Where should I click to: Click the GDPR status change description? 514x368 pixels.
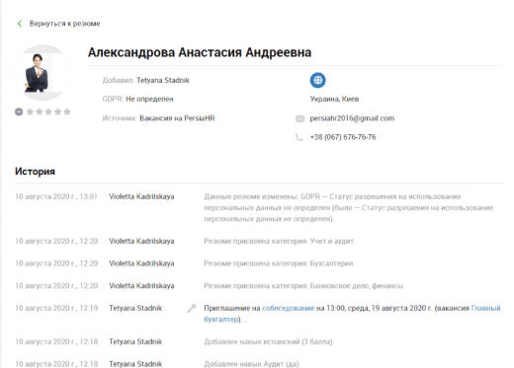pos(349,208)
